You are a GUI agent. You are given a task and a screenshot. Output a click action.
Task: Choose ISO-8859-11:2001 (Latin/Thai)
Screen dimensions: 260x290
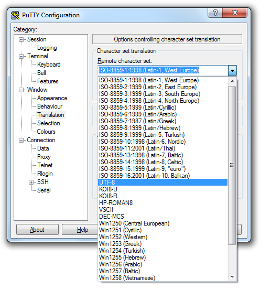tap(162, 148)
